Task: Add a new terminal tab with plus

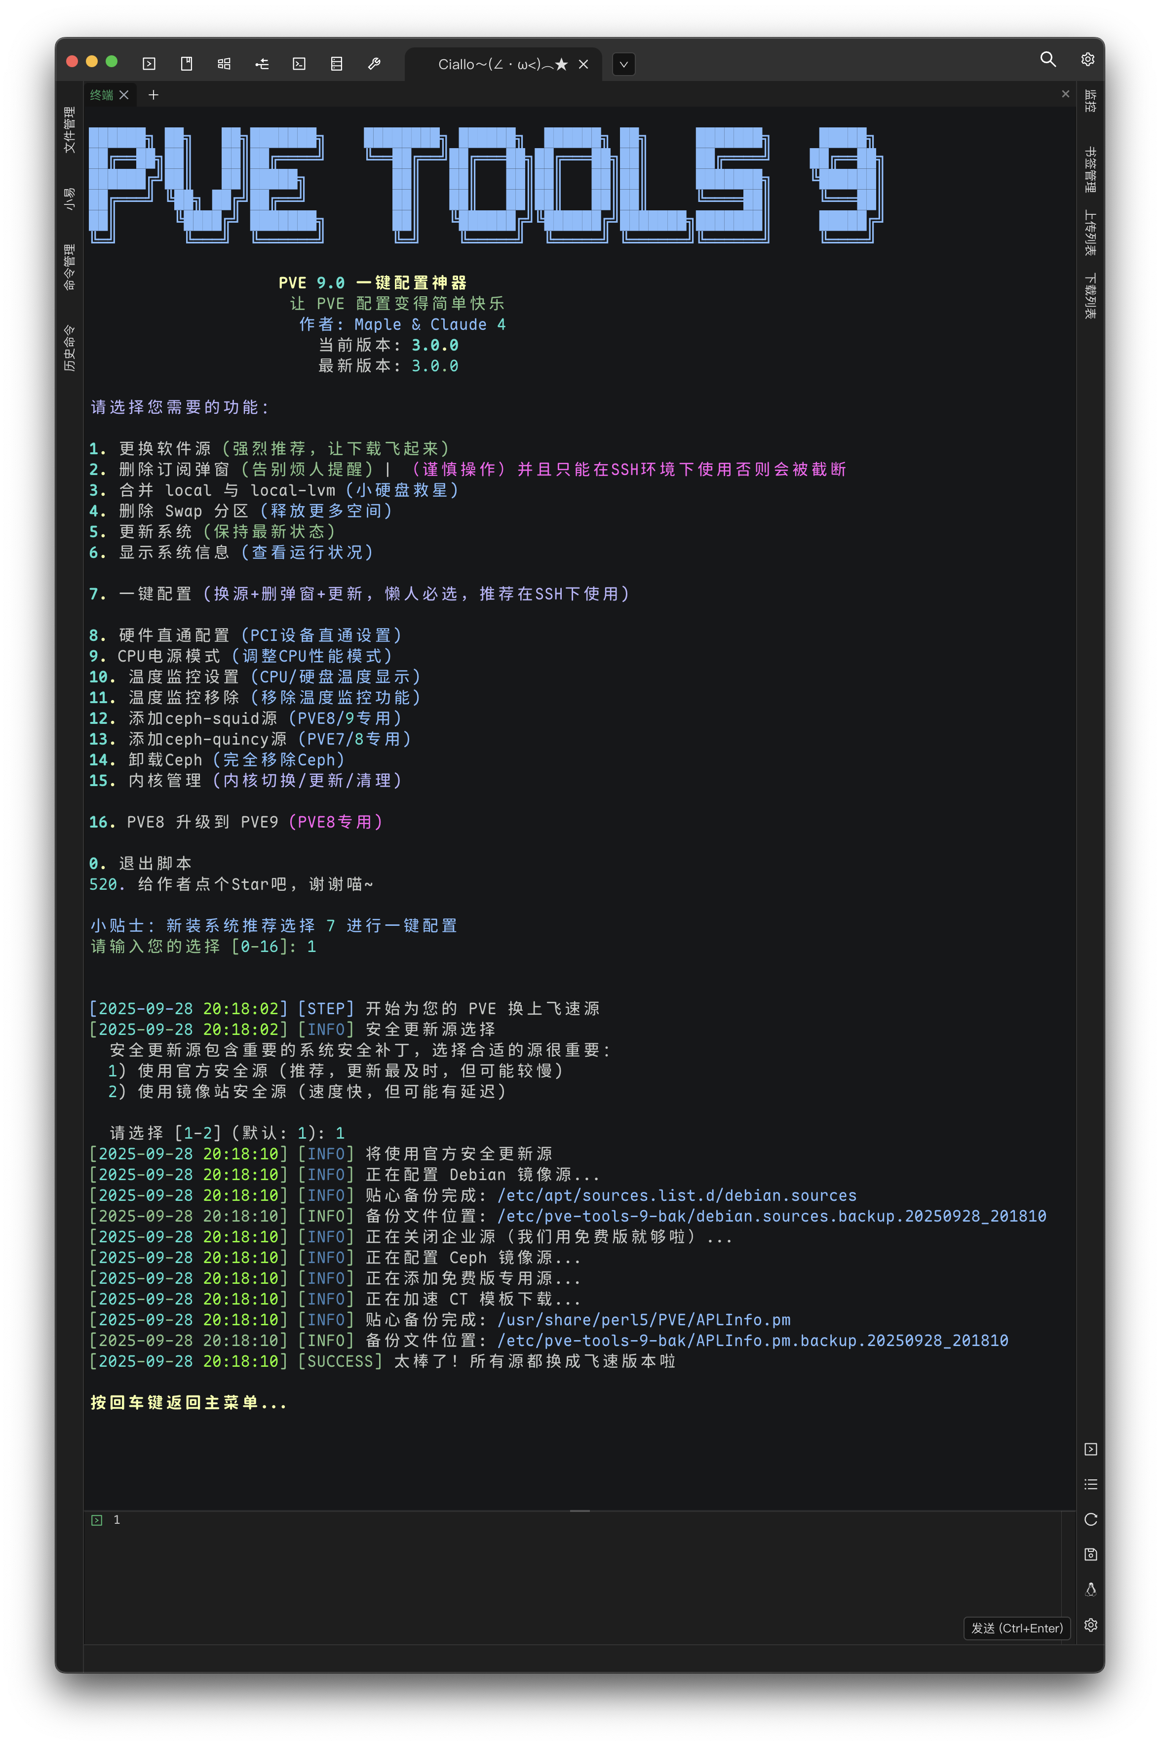Action: pos(153,95)
